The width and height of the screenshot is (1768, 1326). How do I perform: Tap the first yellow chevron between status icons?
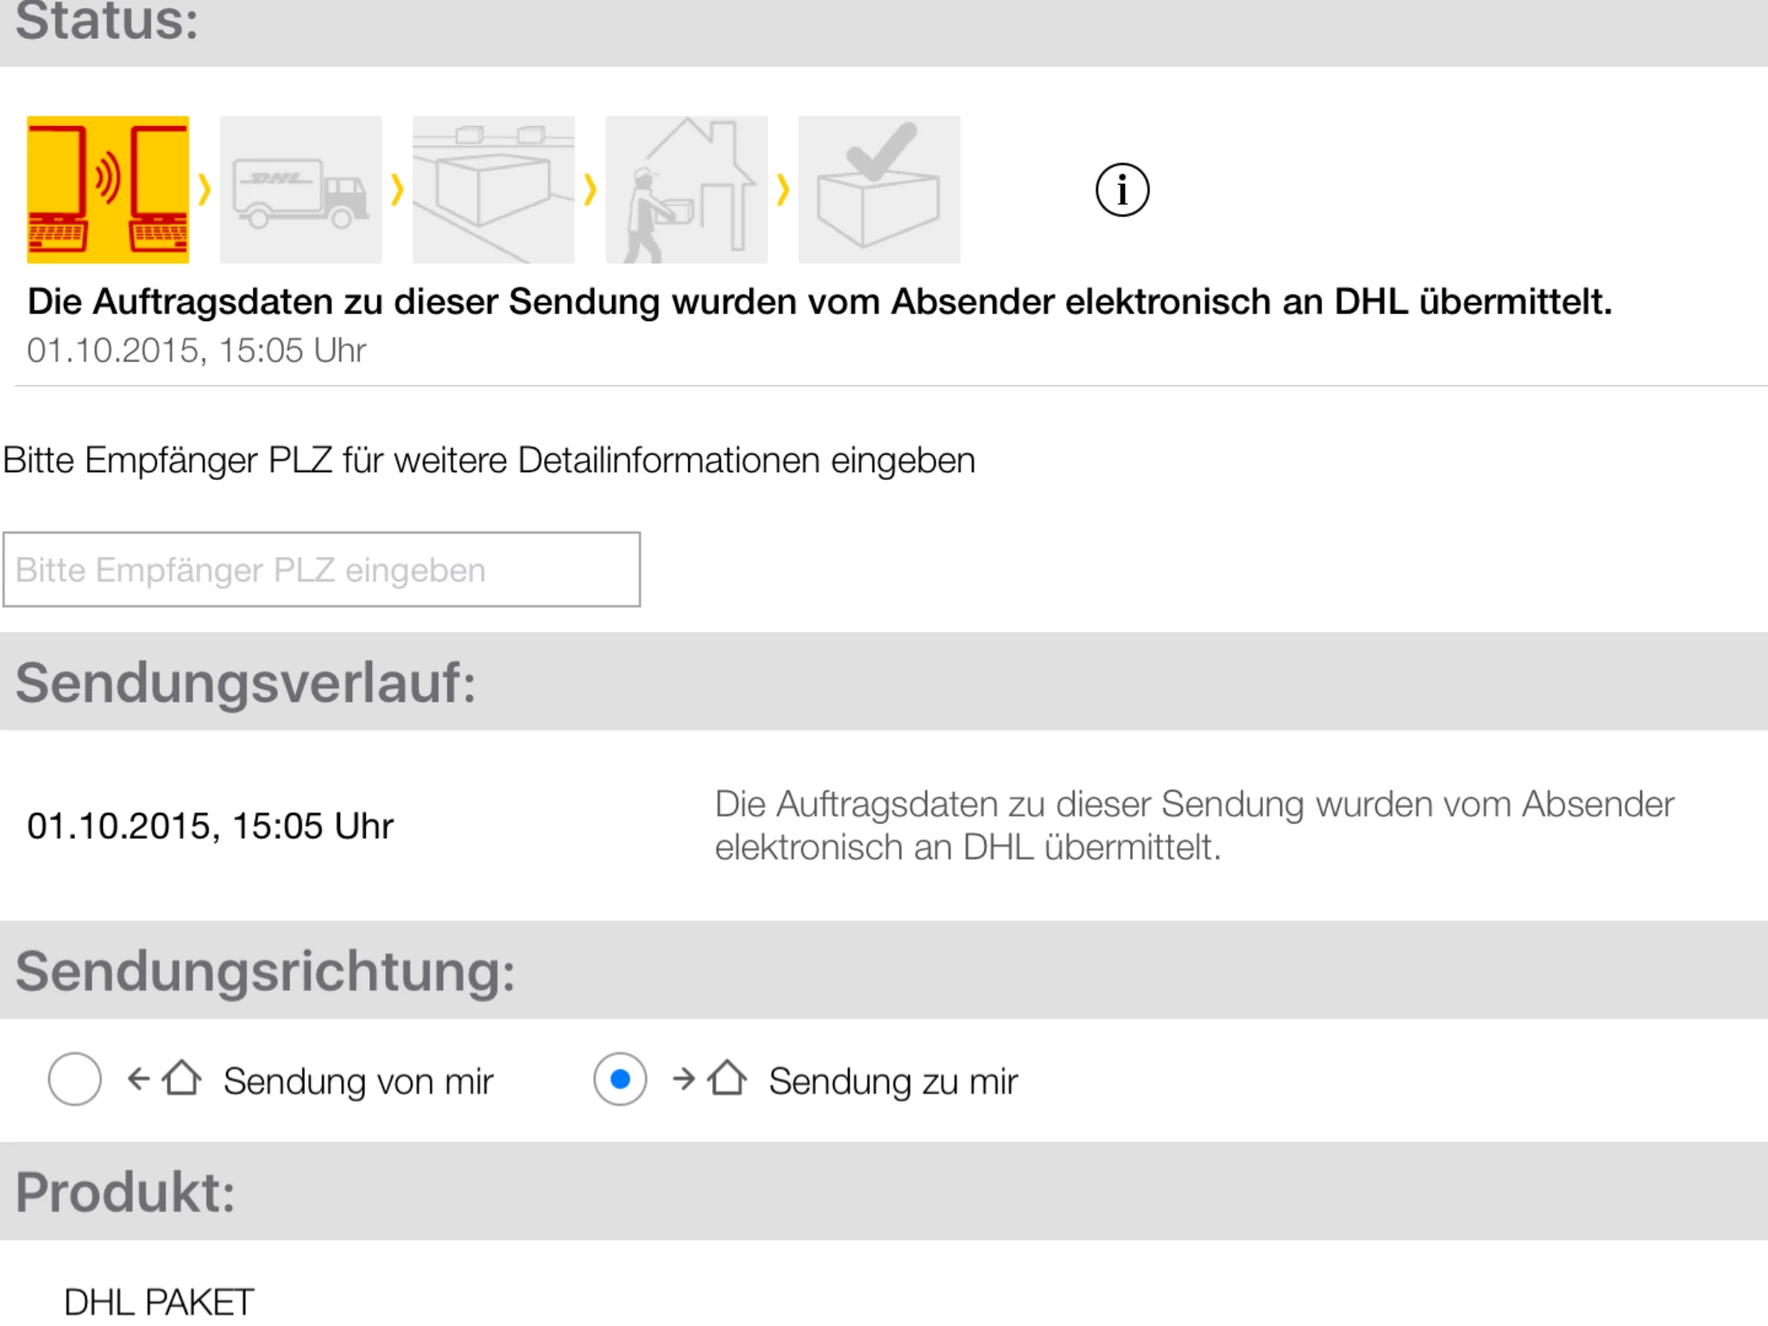coord(205,189)
